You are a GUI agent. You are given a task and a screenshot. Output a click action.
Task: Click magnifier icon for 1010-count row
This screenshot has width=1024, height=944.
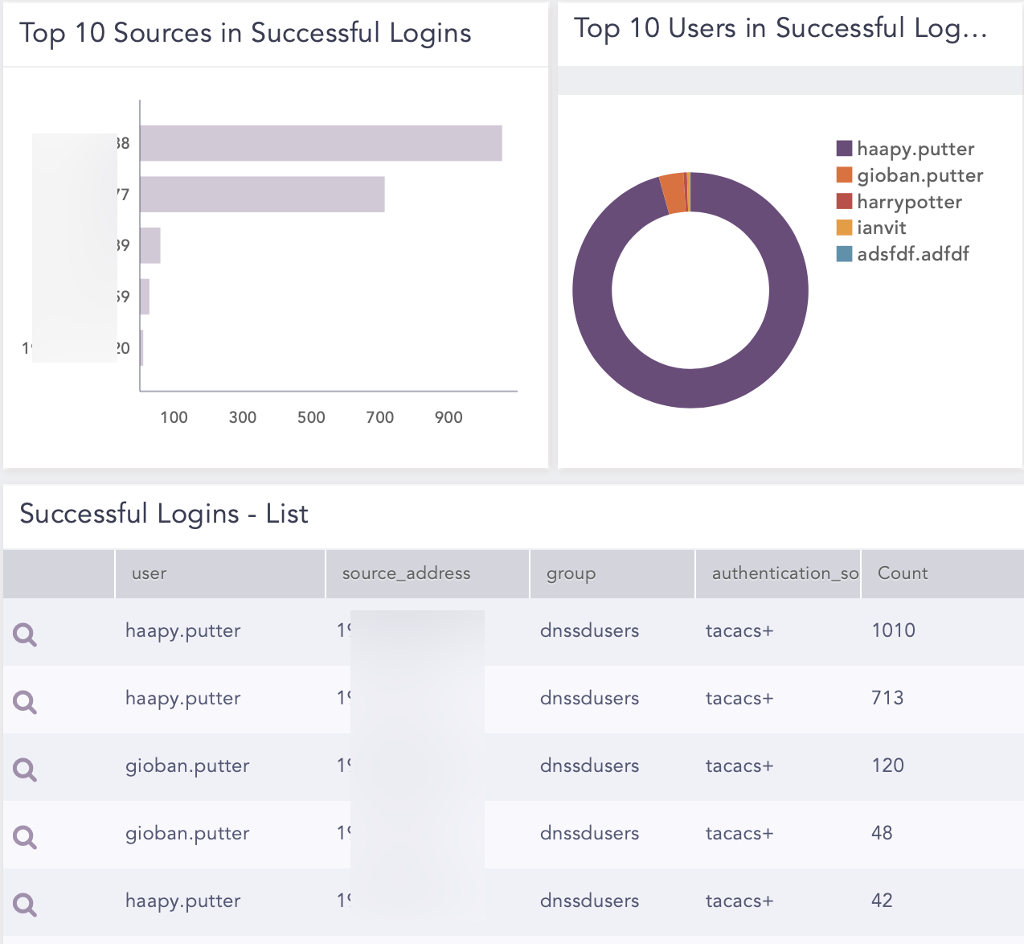click(25, 634)
